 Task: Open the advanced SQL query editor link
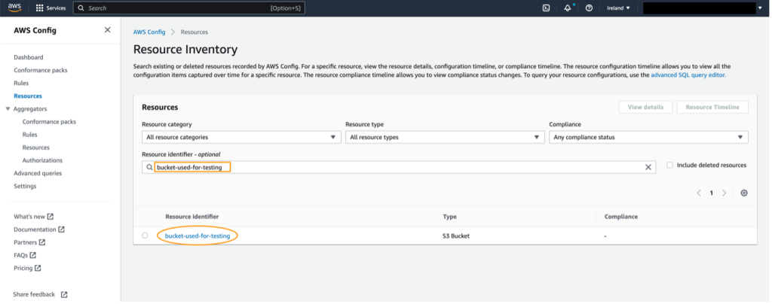(x=688, y=76)
